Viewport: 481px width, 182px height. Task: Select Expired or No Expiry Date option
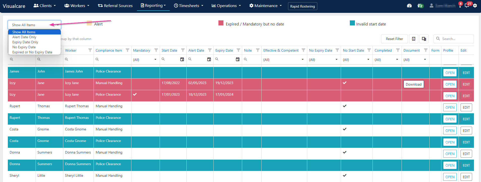(35, 52)
